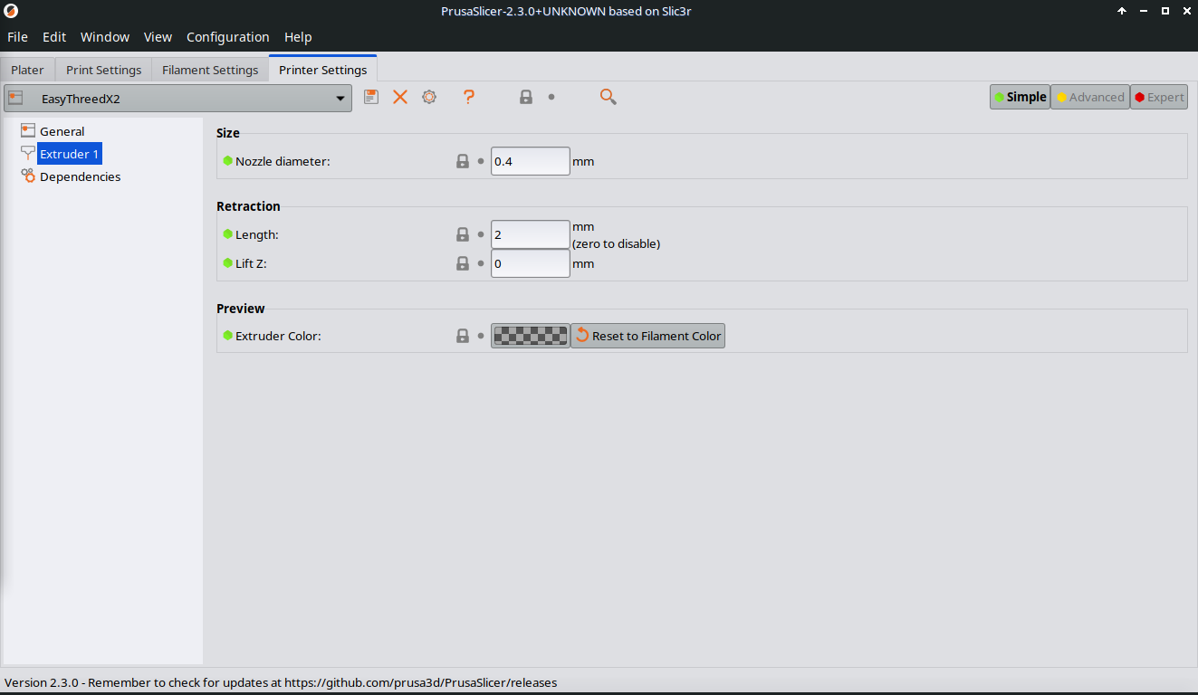Click the retraction Length input field
Image resolution: width=1198 pixels, height=695 pixels.
530,234
